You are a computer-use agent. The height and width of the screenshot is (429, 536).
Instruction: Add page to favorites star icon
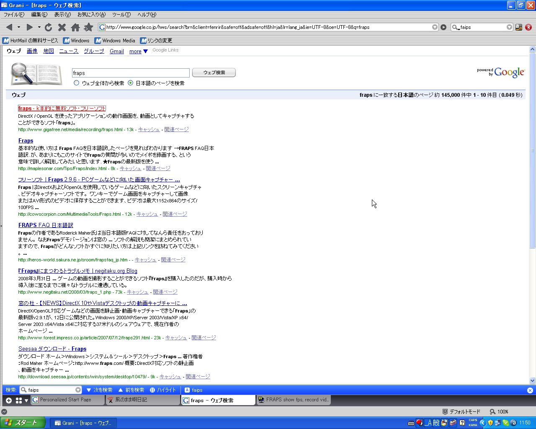click(x=88, y=27)
